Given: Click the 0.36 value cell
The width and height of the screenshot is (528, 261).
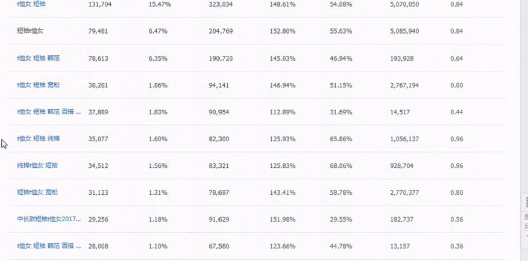Looking at the screenshot, I should click(456, 246).
